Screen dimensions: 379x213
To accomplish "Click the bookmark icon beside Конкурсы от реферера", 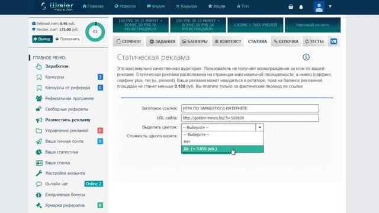I will coord(39,88).
